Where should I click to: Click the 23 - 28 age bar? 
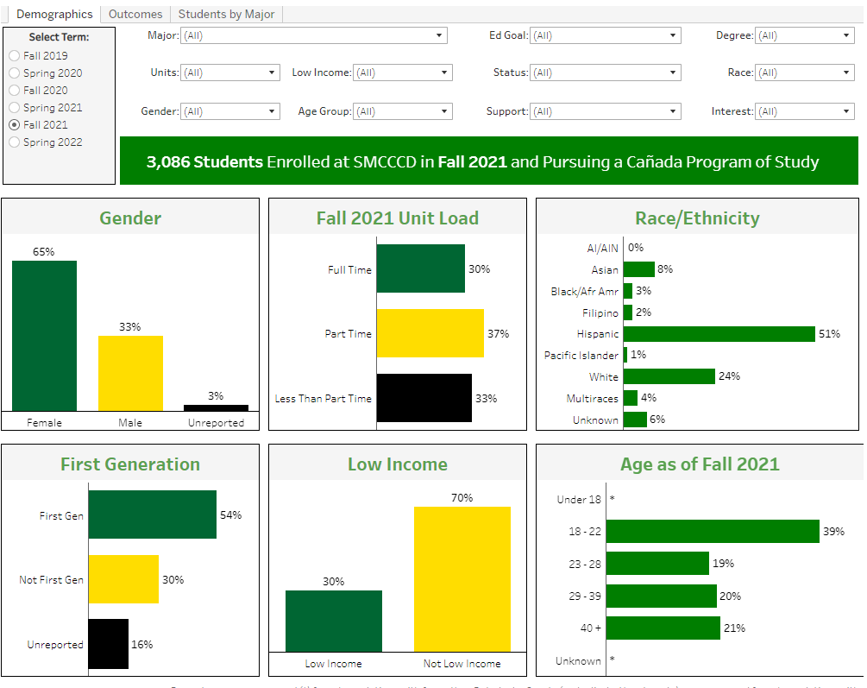pyautogui.click(x=657, y=564)
